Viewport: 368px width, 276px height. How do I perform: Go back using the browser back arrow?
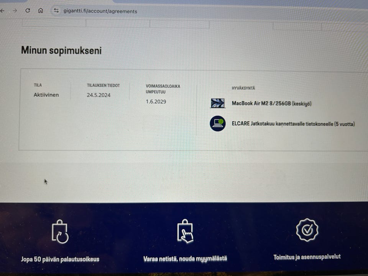point(2,11)
